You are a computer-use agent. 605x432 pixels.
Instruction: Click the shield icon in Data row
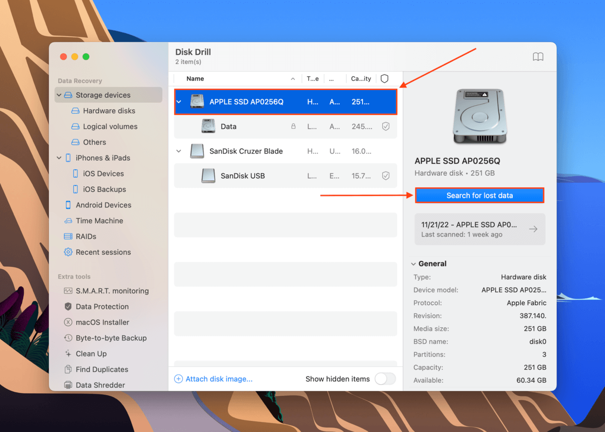386,126
